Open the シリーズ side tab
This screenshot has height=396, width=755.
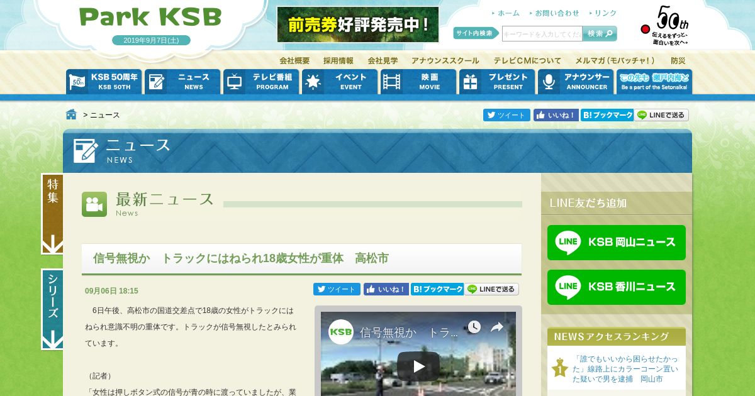[x=52, y=309]
